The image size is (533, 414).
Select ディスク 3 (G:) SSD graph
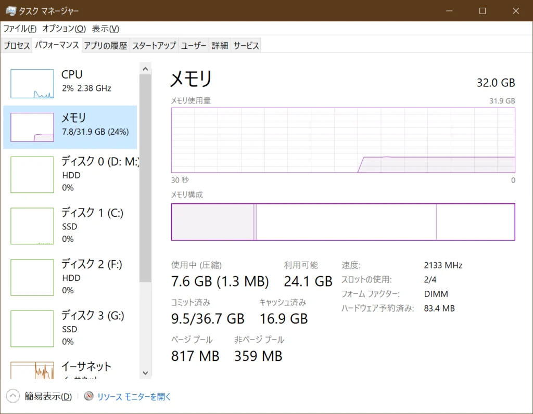point(32,329)
